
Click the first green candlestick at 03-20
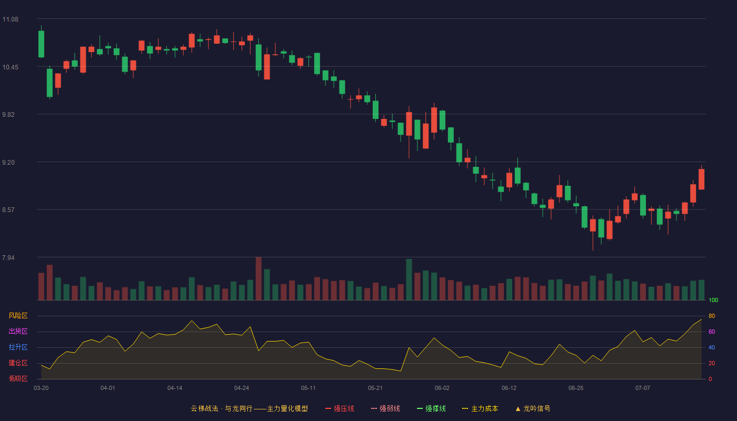41,44
